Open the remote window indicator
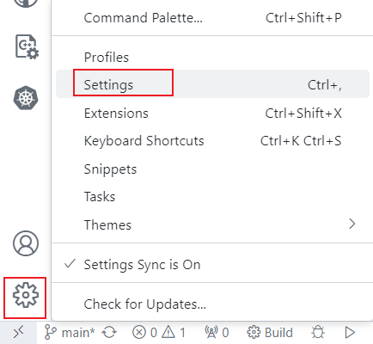 click(x=18, y=333)
